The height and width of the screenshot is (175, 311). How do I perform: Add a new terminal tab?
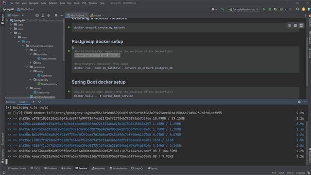tap(34, 102)
